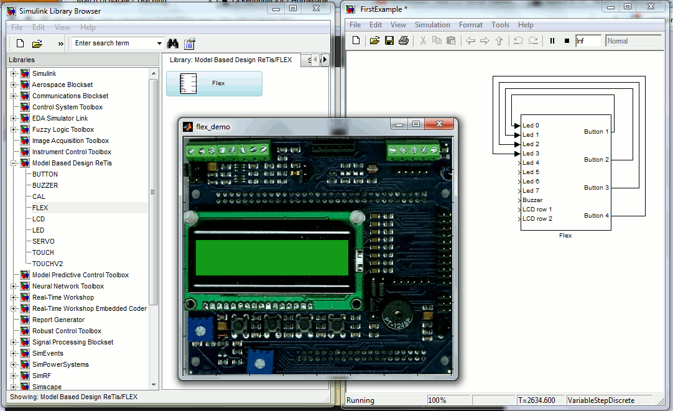Viewport: 673px width, 411px height.
Task: Select the LCD library item
Action: point(39,219)
